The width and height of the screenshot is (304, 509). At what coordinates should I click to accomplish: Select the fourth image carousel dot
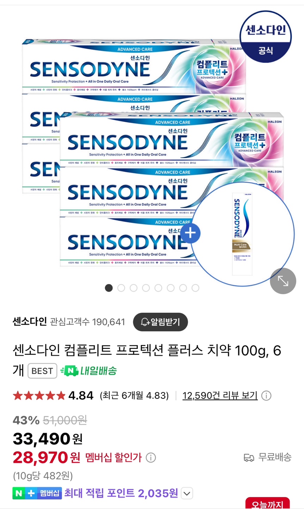click(146, 288)
